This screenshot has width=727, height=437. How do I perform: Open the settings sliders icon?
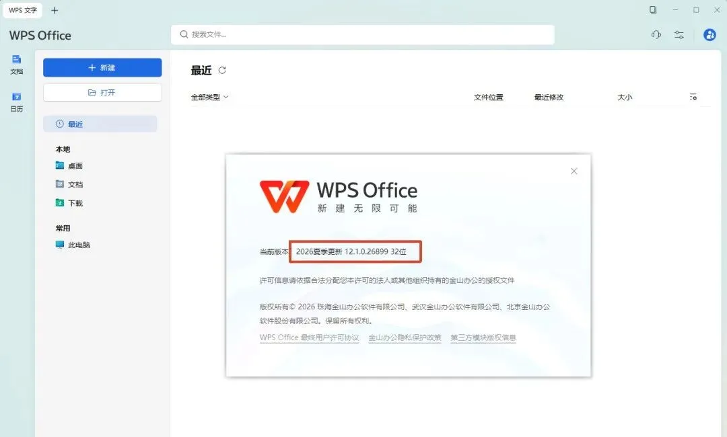[679, 35]
